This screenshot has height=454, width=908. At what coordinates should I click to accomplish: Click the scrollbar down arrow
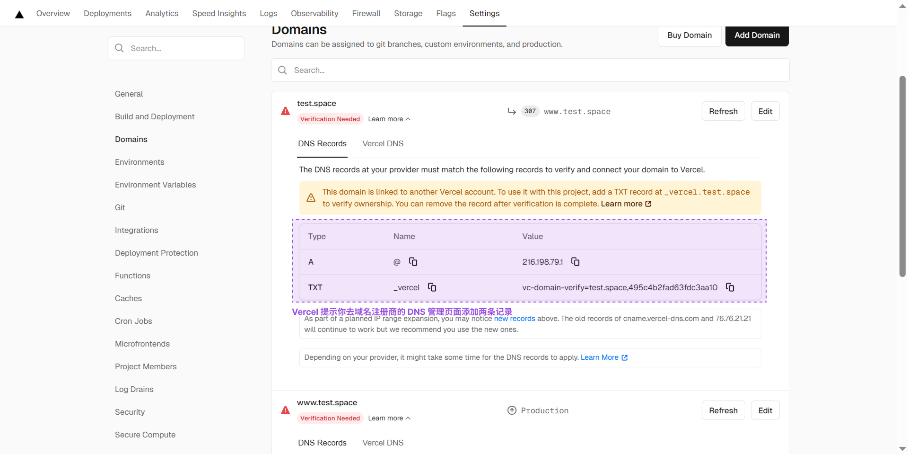[902, 448]
